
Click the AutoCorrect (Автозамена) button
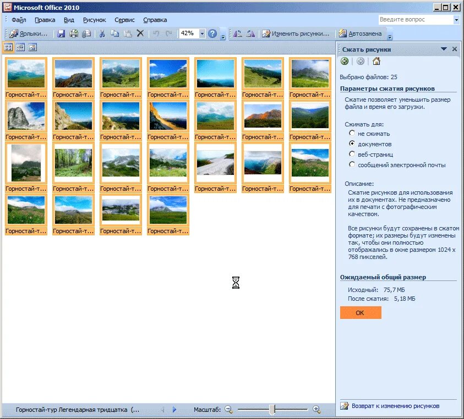[x=360, y=34]
